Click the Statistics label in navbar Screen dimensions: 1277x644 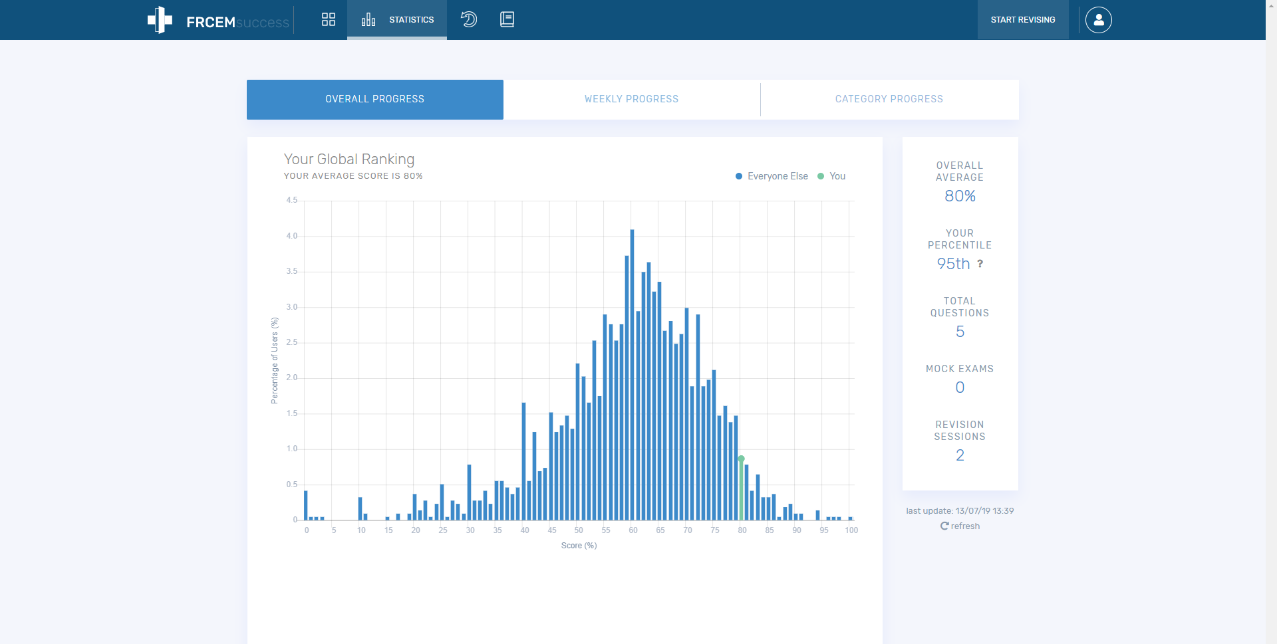coord(411,20)
